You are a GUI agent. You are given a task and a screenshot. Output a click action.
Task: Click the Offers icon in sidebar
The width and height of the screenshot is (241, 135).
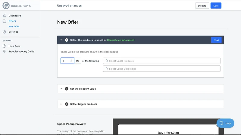(x=5, y=21)
